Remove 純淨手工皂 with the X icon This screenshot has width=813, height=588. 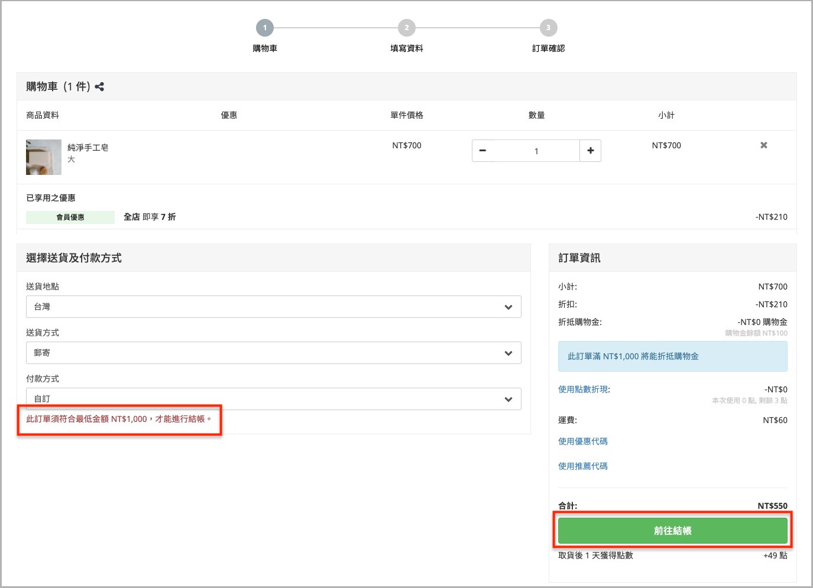pyautogui.click(x=763, y=145)
